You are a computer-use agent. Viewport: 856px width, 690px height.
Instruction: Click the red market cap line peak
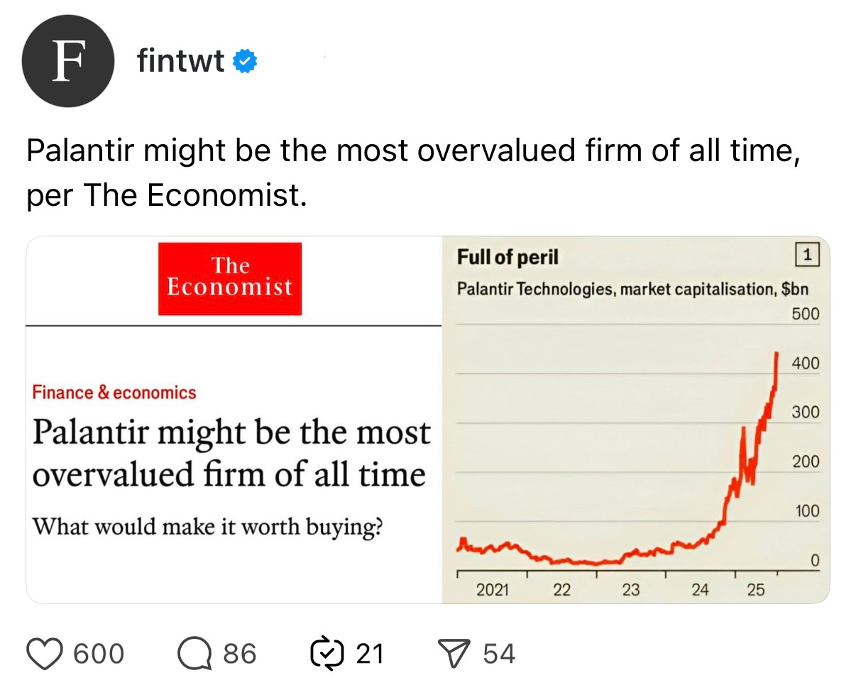pyautogui.click(x=777, y=354)
